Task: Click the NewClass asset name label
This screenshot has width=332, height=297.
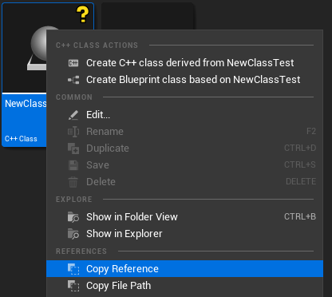Action: pyautogui.click(x=26, y=104)
